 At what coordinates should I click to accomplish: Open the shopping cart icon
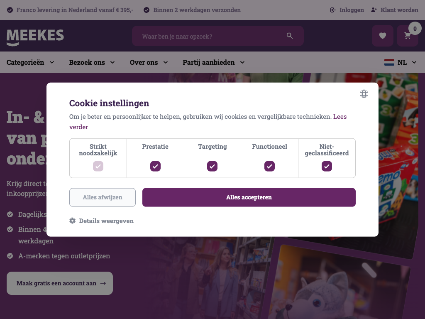pos(408,36)
